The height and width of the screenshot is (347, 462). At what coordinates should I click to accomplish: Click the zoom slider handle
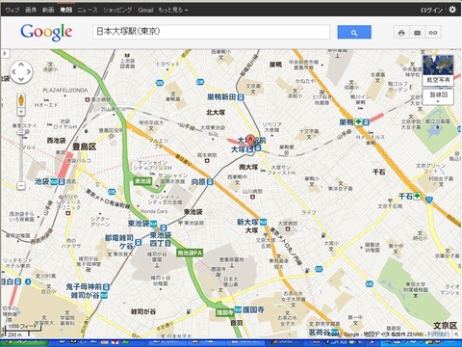(21, 132)
